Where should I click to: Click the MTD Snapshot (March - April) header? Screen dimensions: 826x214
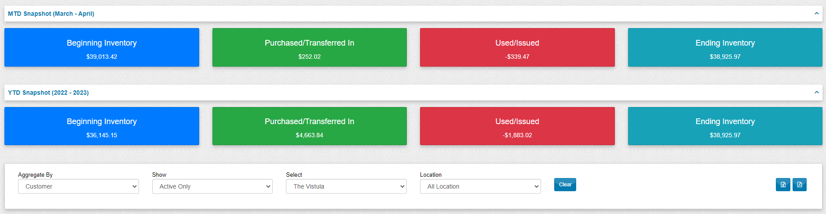(51, 14)
